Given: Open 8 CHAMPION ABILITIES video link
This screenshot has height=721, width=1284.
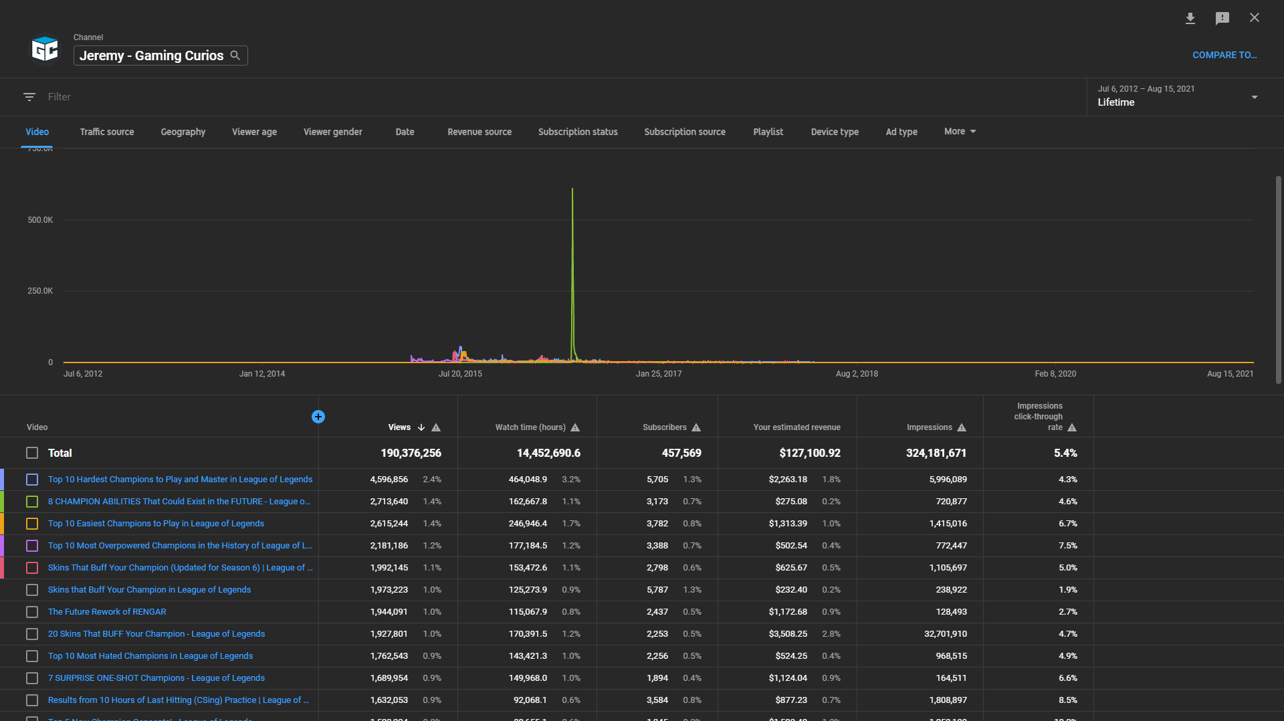Looking at the screenshot, I should [179, 502].
